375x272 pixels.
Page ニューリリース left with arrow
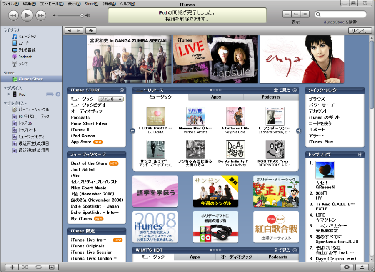pos(133,131)
